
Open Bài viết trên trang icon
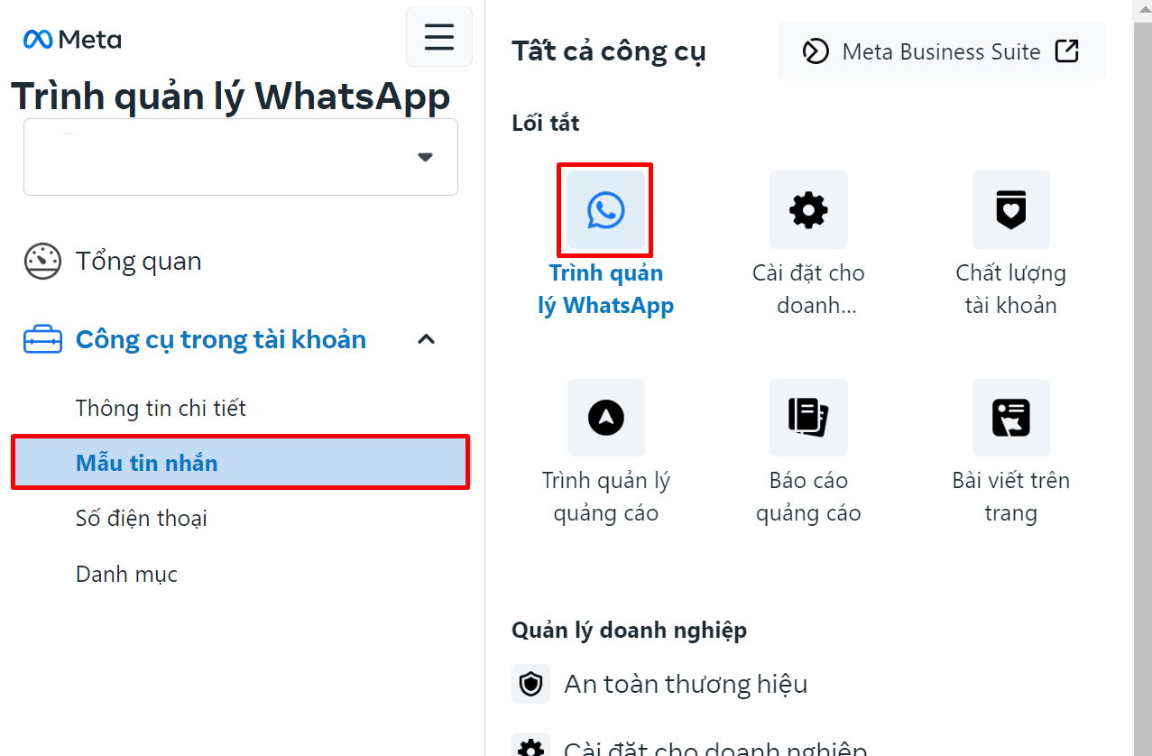1010,417
